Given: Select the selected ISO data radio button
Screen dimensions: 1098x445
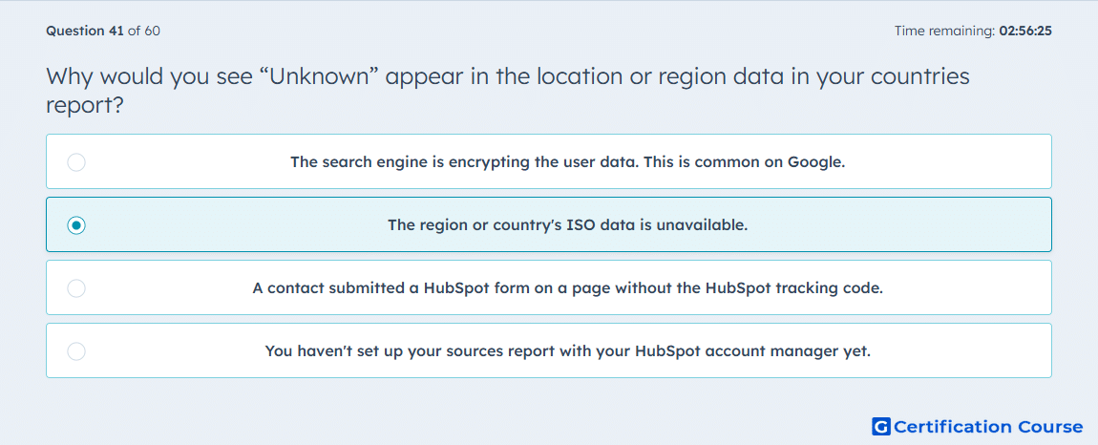Looking at the screenshot, I should point(76,225).
